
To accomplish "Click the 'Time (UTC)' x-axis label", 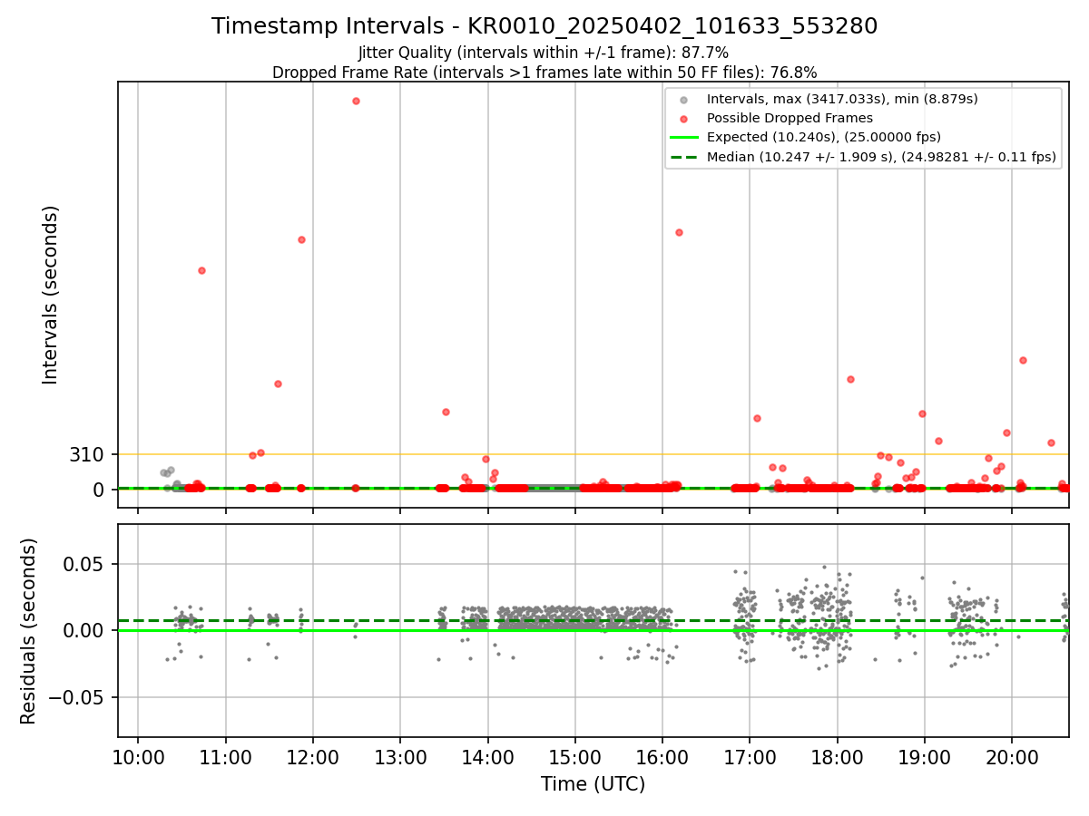I will [x=594, y=784].
